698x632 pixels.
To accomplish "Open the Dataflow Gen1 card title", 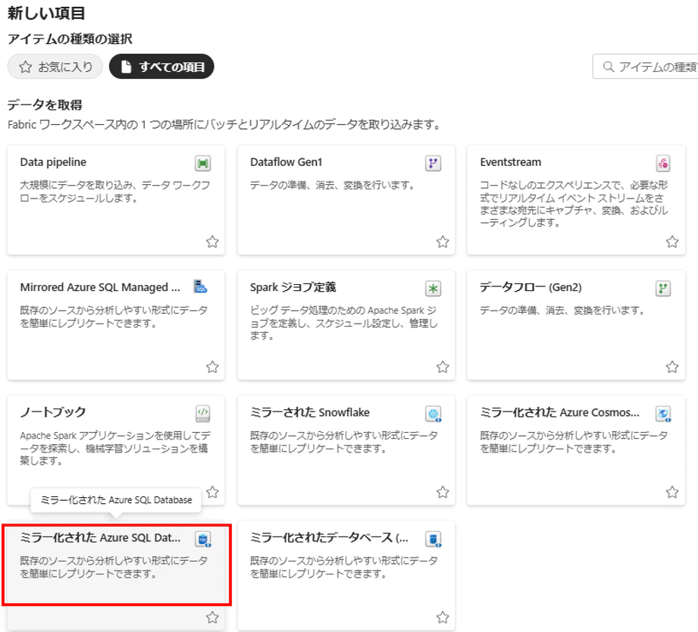I will pos(286,162).
